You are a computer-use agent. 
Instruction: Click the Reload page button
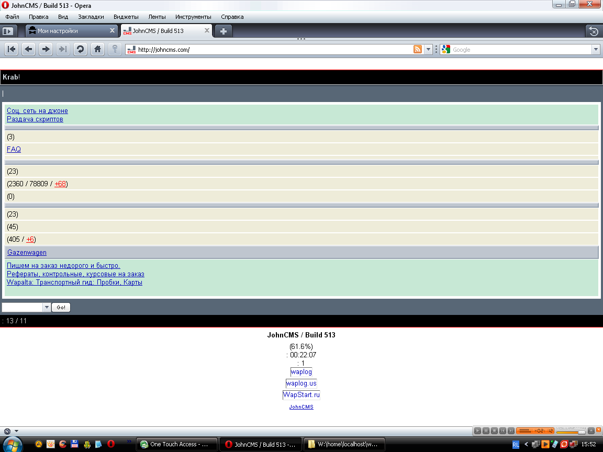tap(80, 49)
